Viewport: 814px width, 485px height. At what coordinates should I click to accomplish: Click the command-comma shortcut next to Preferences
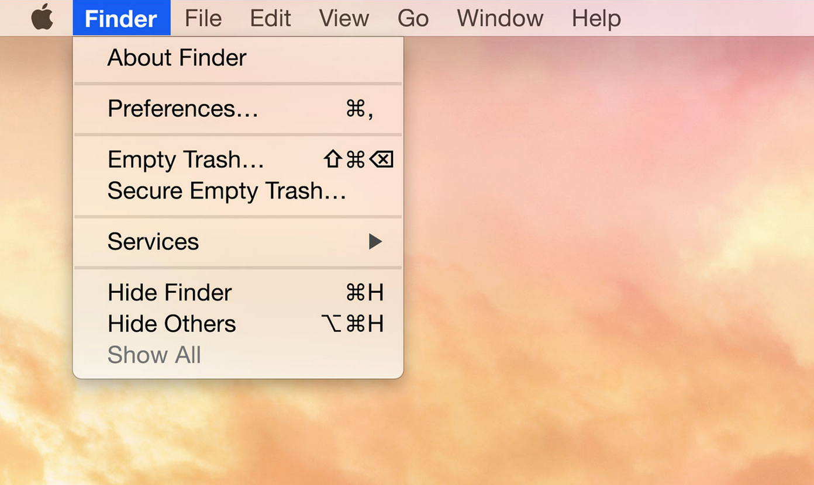pos(360,109)
